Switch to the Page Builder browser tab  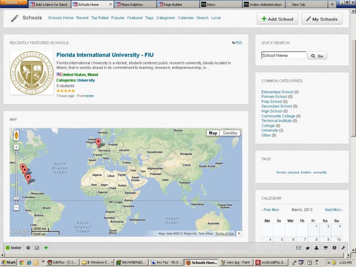[178, 4]
